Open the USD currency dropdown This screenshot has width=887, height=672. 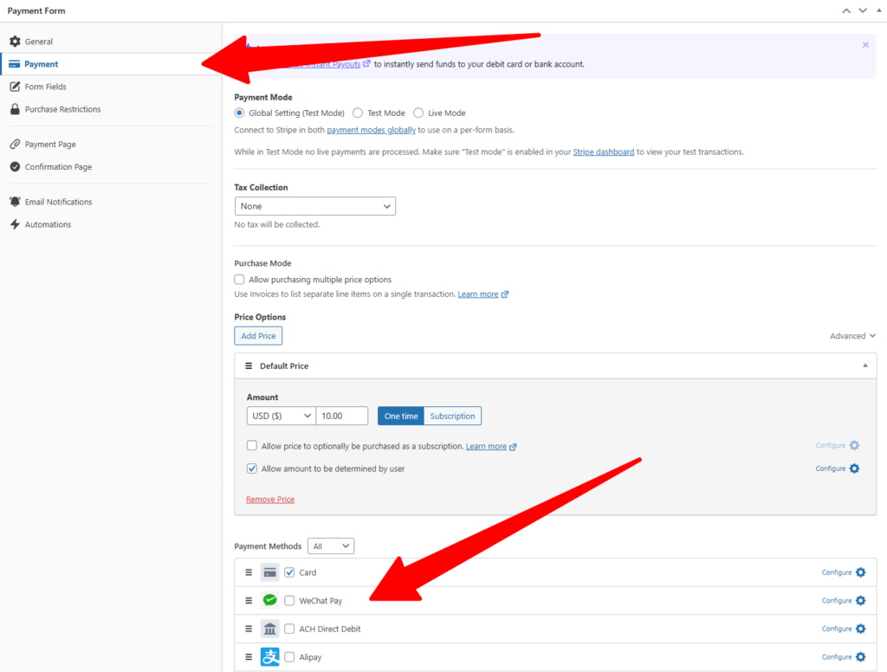pos(281,416)
